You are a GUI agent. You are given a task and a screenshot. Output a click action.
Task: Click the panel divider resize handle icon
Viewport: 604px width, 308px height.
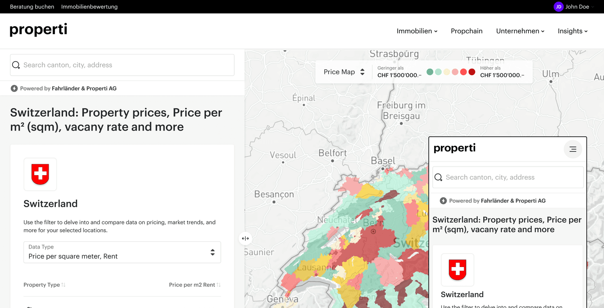tap(245, 239)
